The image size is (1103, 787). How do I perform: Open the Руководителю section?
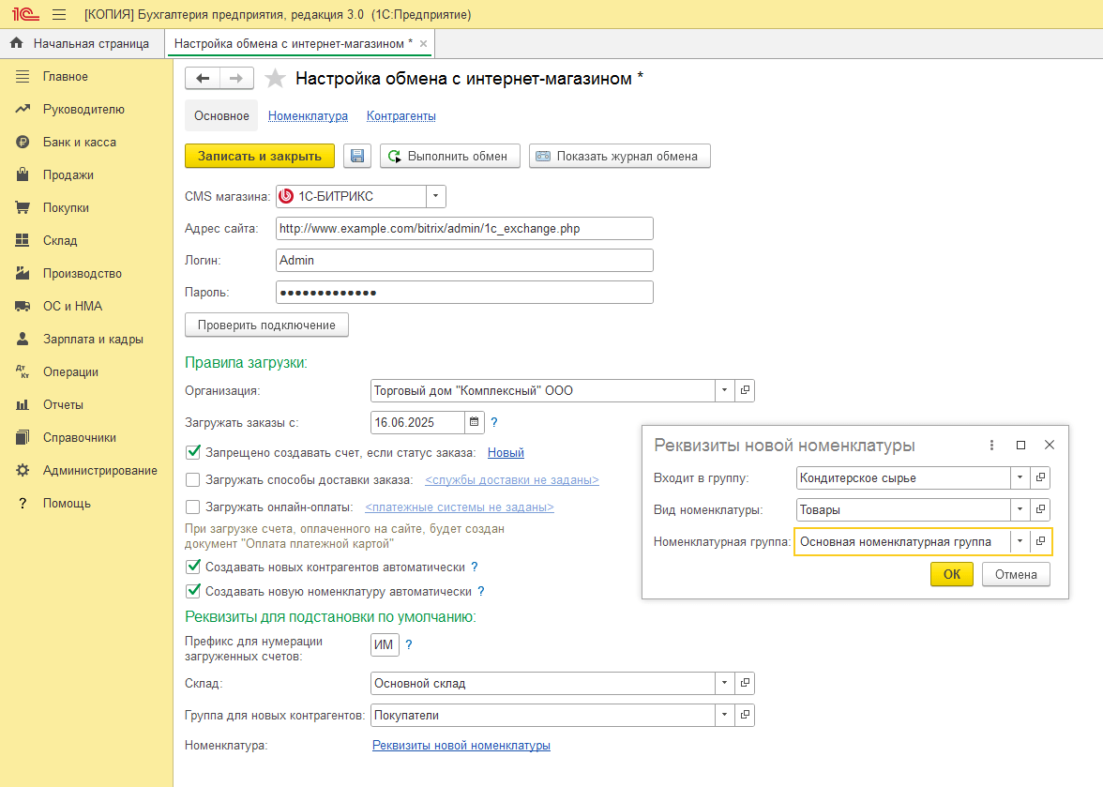pyautogui.click(x=86, y=109)
